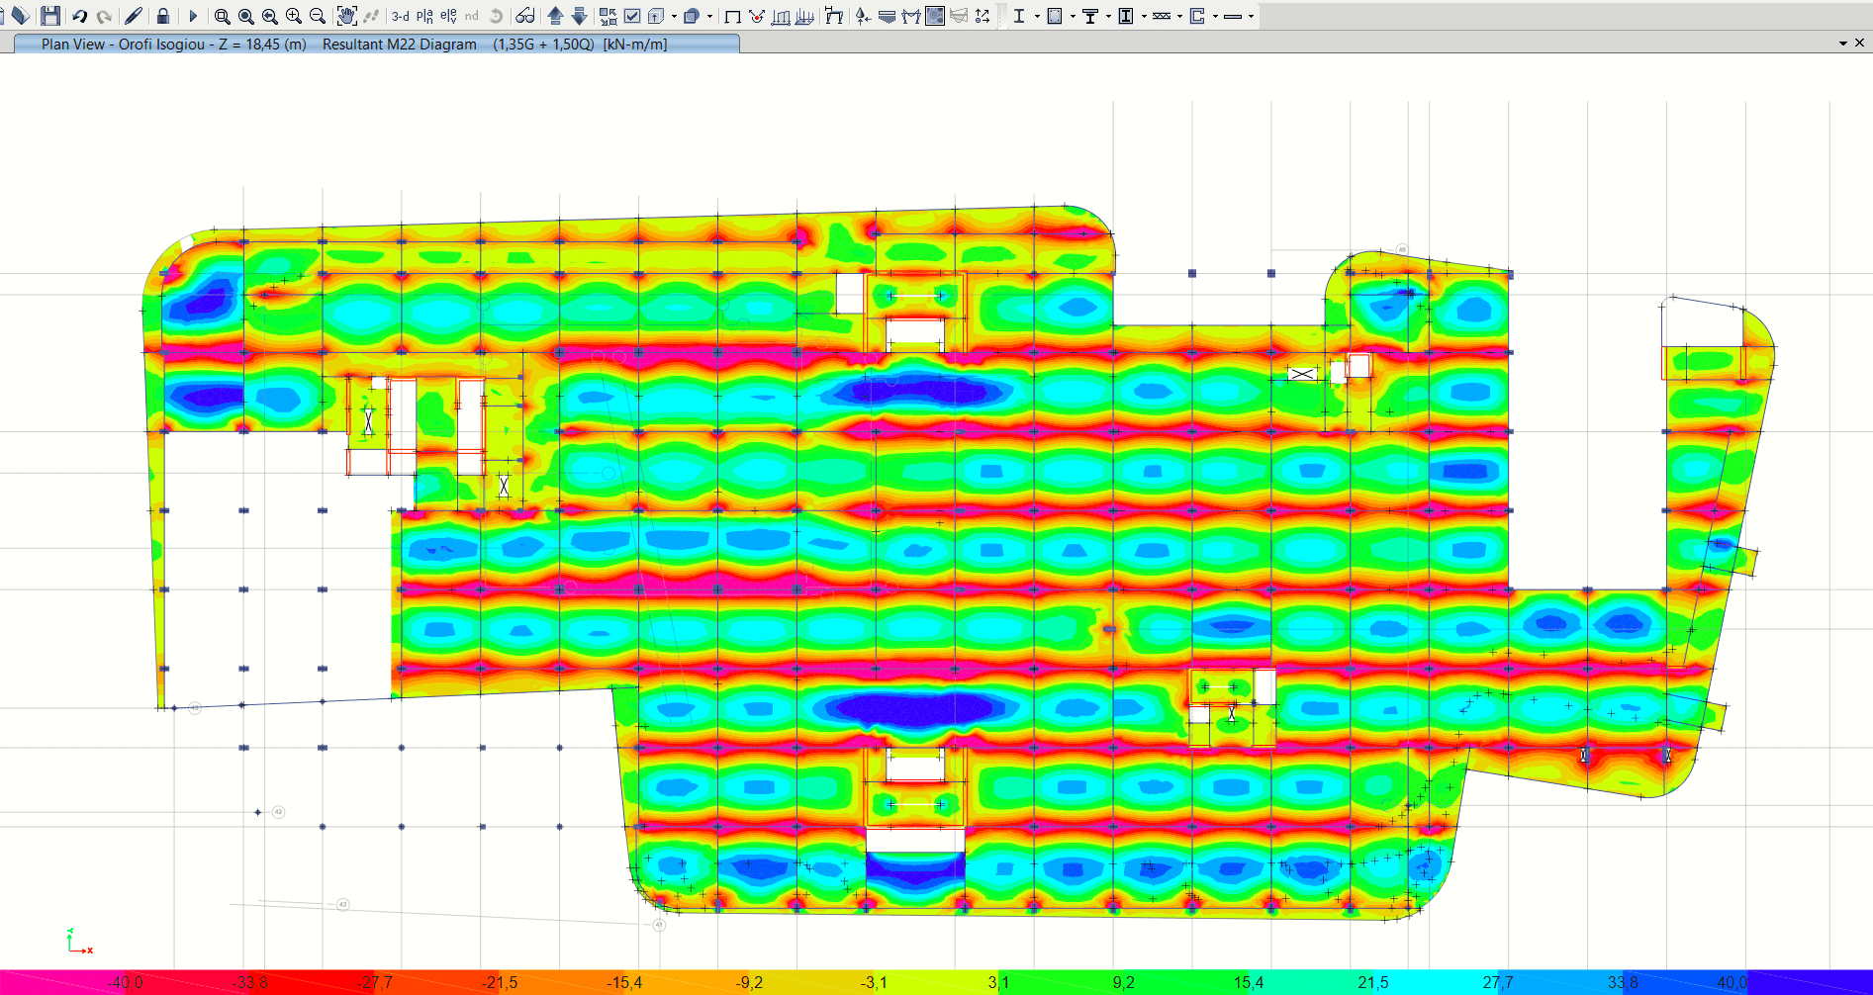This screenshot has width=1873, height=995.
Task: Click the named display sort icon
Action: point(983,16)
